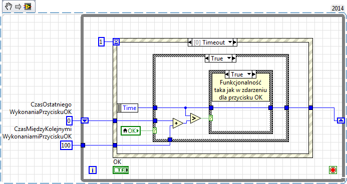Click the OK boolean TF terminal
This screenshot has width=347, height=184.
click(x=121, y=170)
